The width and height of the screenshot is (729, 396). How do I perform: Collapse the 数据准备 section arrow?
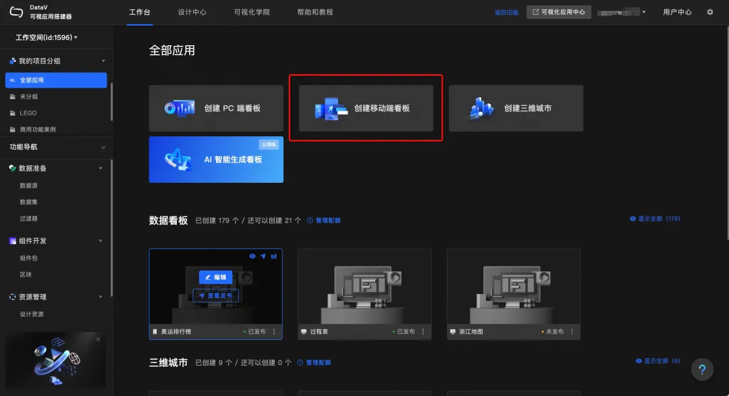[101, 168]
